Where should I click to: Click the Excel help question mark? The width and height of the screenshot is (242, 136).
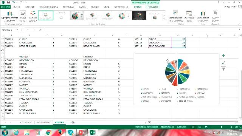tap(219, 2)
